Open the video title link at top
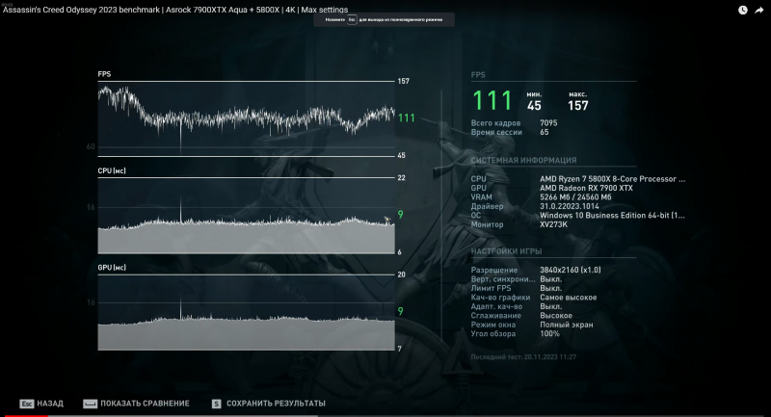This screenshot has width=771, height=417. pyautogui.click(x=175, y=10)
